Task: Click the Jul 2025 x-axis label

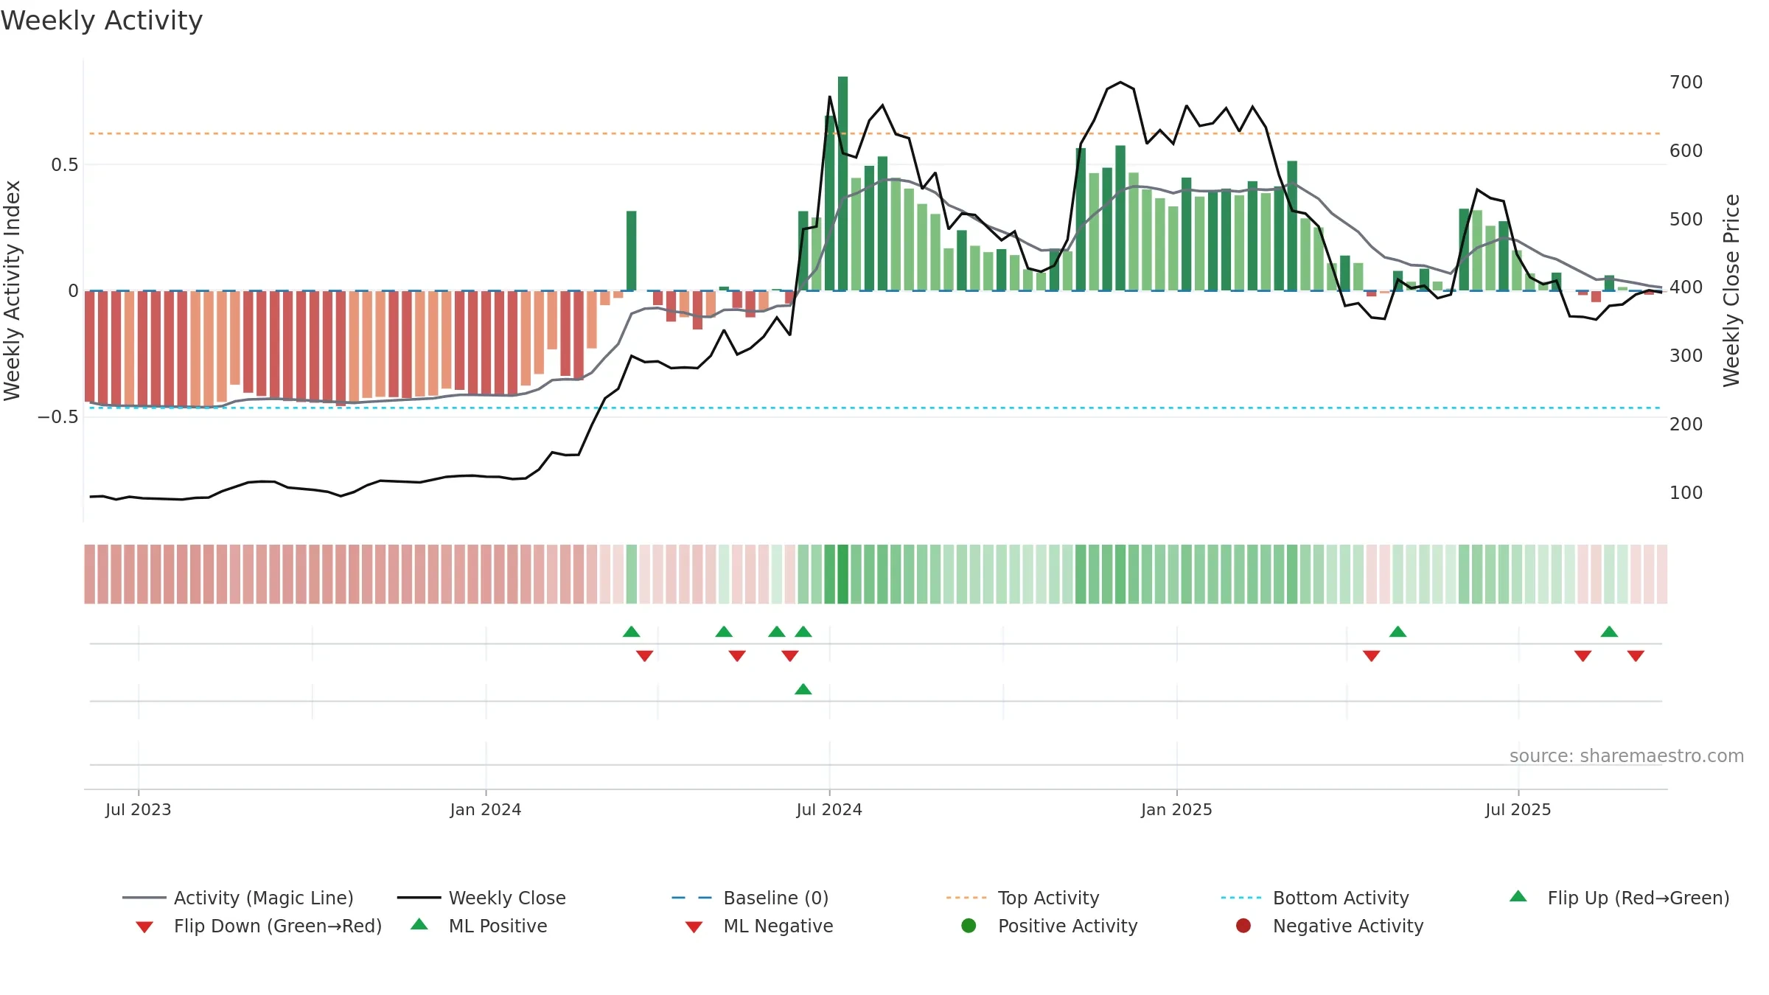Action: 1518,810
